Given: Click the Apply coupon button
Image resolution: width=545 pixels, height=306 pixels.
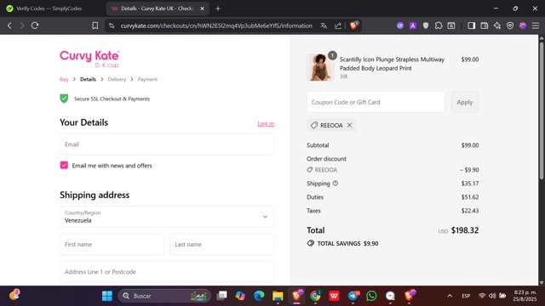Looking at the screenshot, I should (x=465, y=102).
